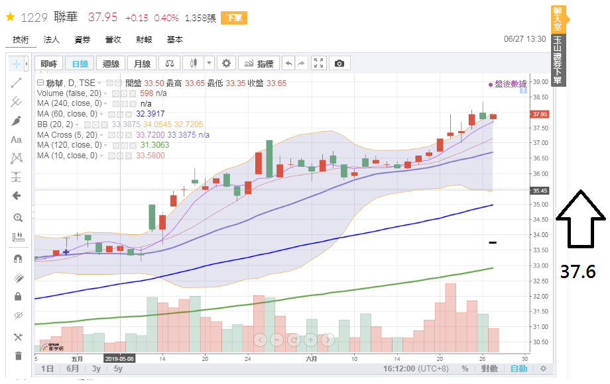Screen dimensions: 610x384
Task: Hide all drawings with crossed-eye icon
Action: point(18,315)
